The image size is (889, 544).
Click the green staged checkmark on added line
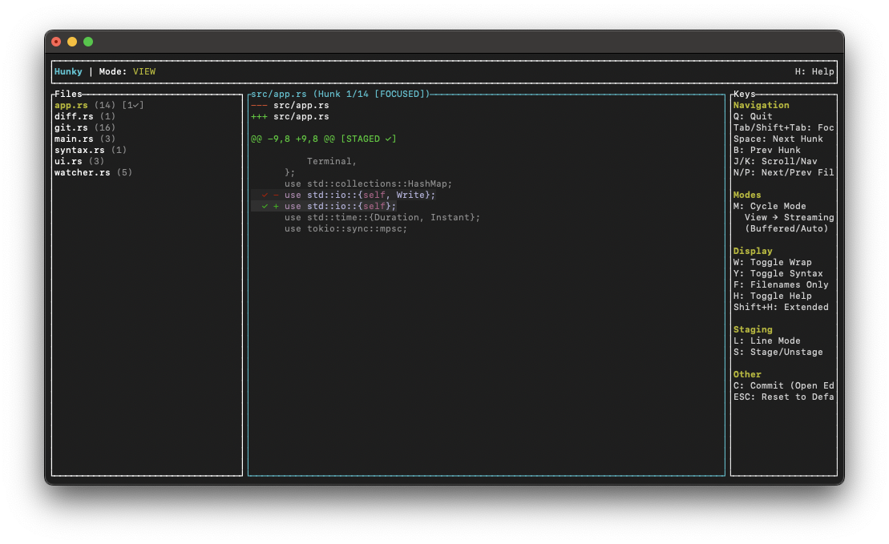pos(265,206)
